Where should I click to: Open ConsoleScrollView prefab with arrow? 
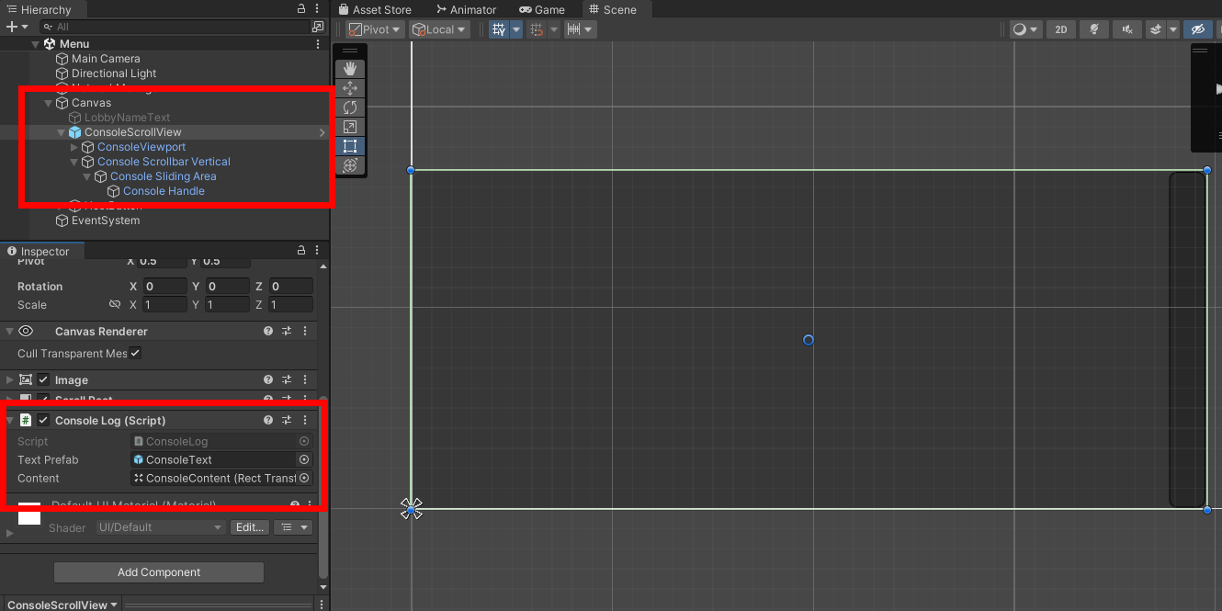pos(322,132)
